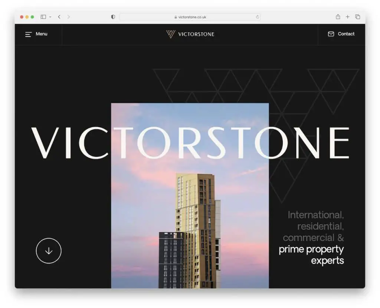Go forward to the next page
380x308 pixels.
pos(69,17)
